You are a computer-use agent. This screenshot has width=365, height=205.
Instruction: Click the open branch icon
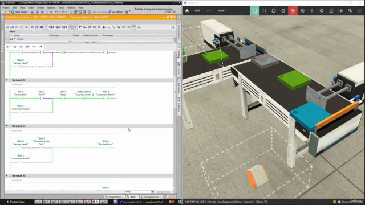34,47
